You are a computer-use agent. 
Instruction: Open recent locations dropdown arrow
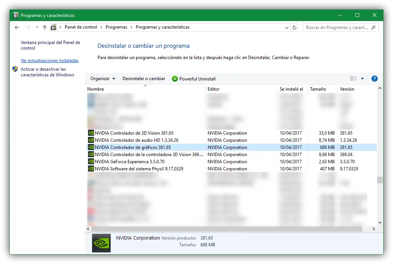point(37,27)
